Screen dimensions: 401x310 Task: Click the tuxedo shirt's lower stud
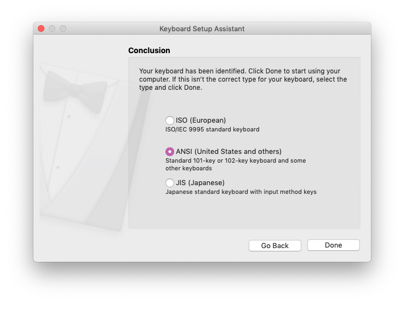point(58,167)
